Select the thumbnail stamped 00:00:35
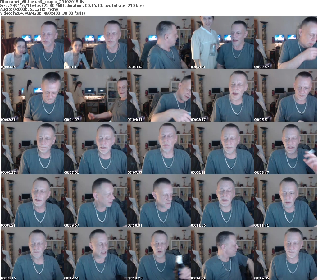This screenshot has height=280, width=318. (x=32, y=42)
